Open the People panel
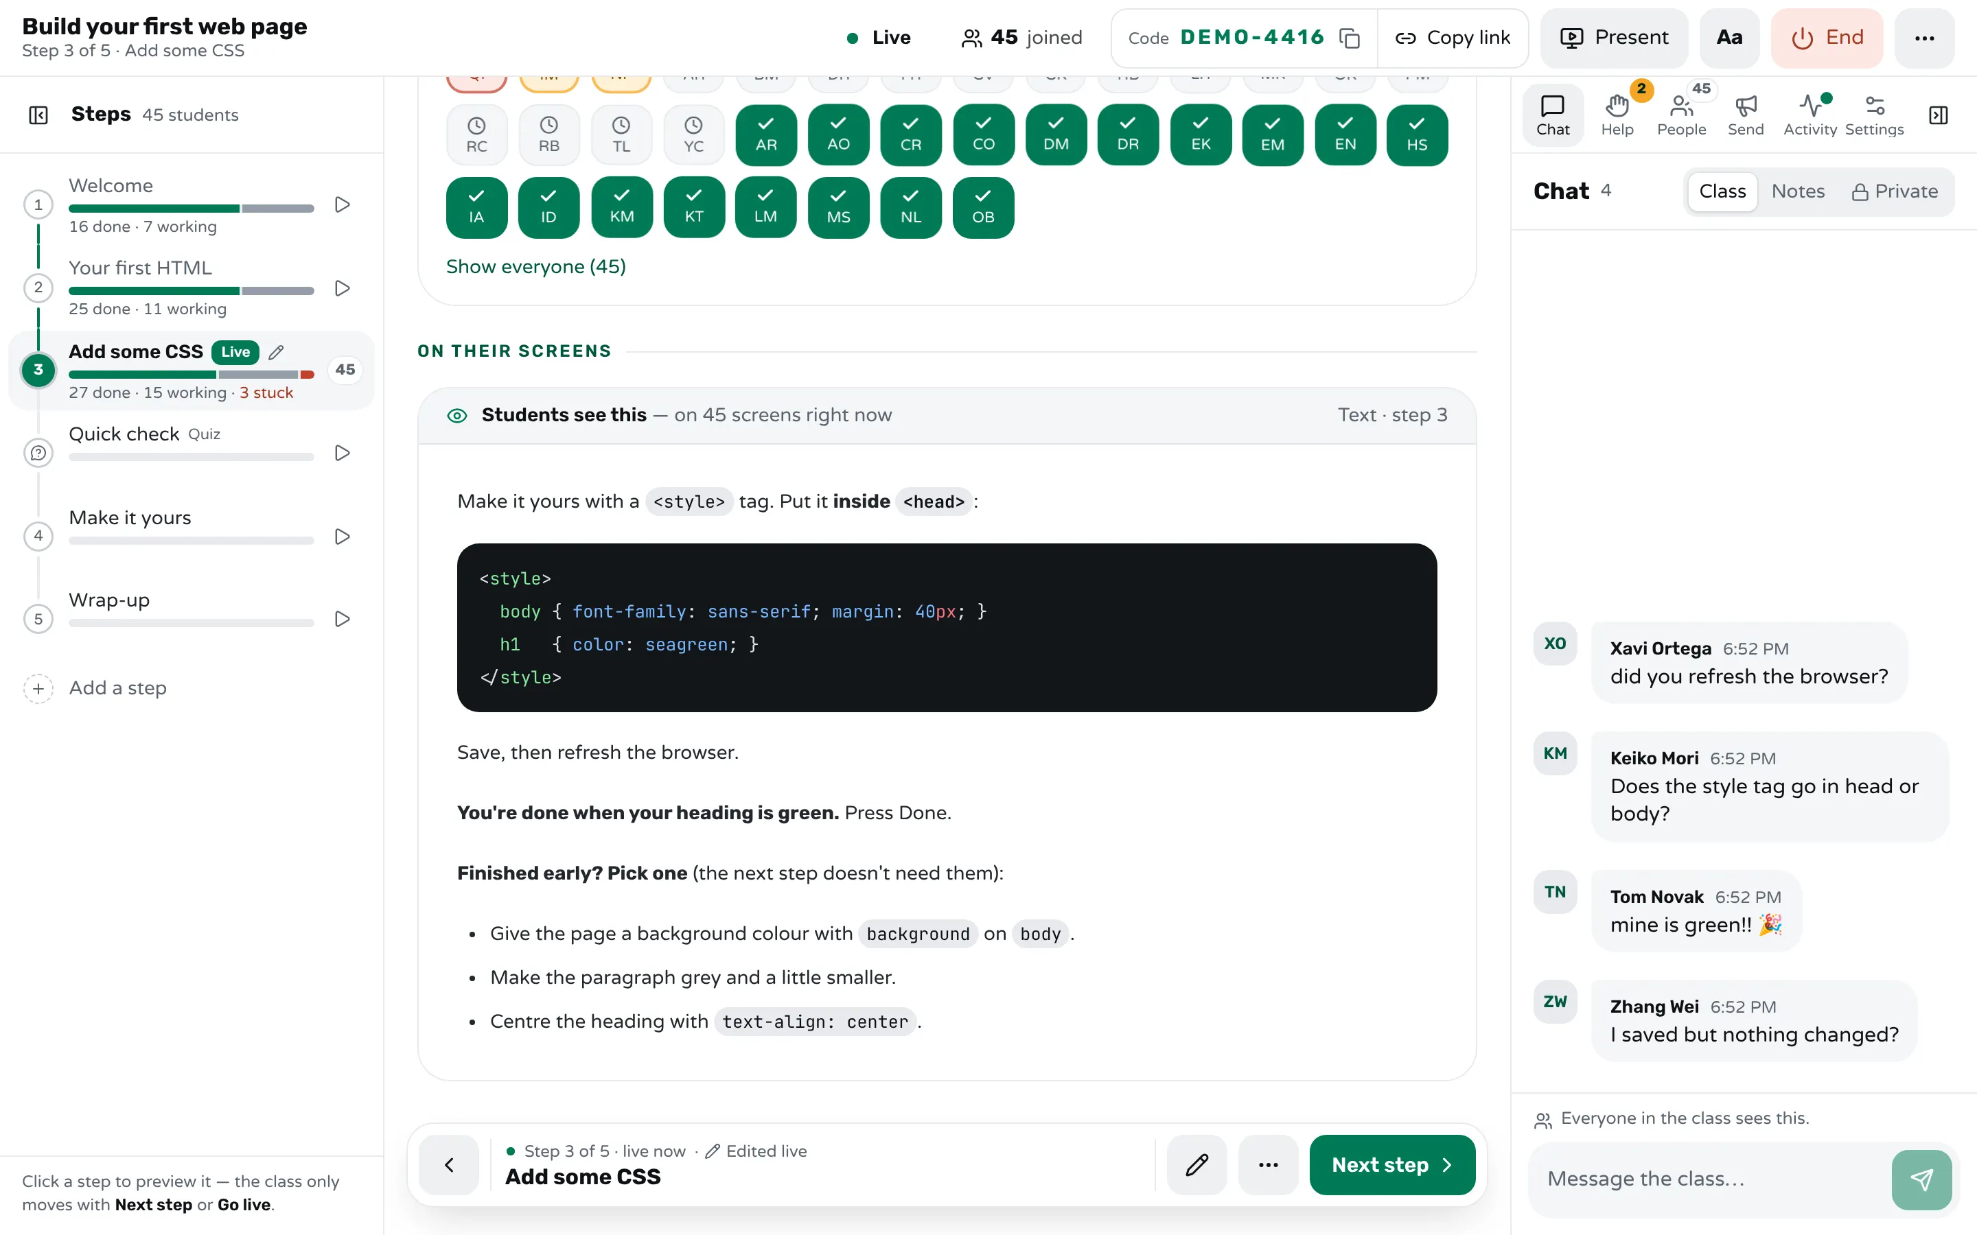Screen dimensions: 1977x1235 (x=1681, y=115)
